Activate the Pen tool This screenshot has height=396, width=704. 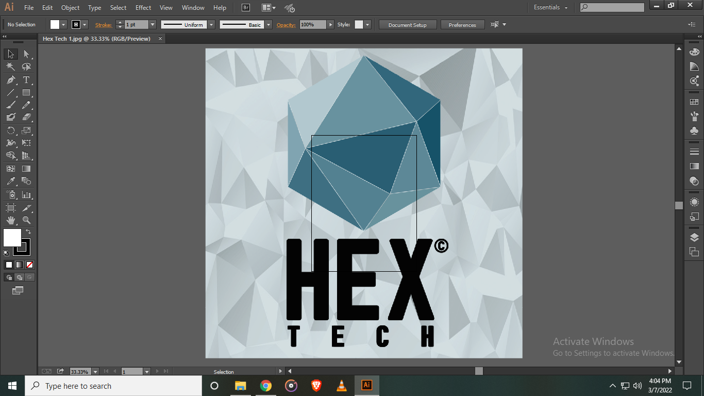pyautogui.click(x=10, y=80)
